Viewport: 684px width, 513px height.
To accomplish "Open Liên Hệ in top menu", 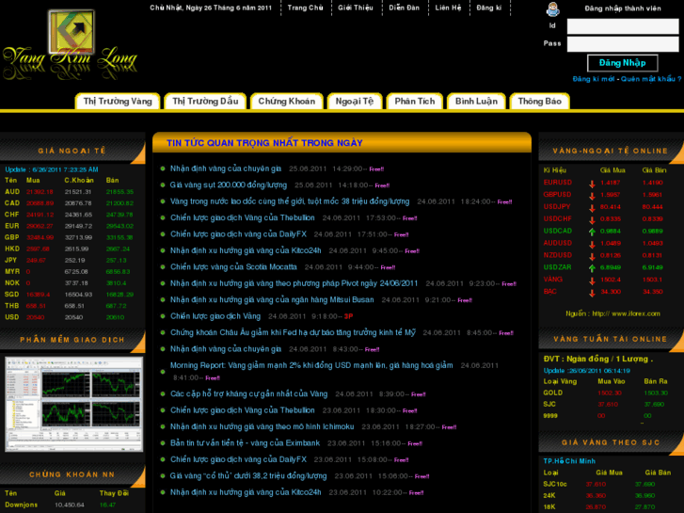I will tap(448, 8).
